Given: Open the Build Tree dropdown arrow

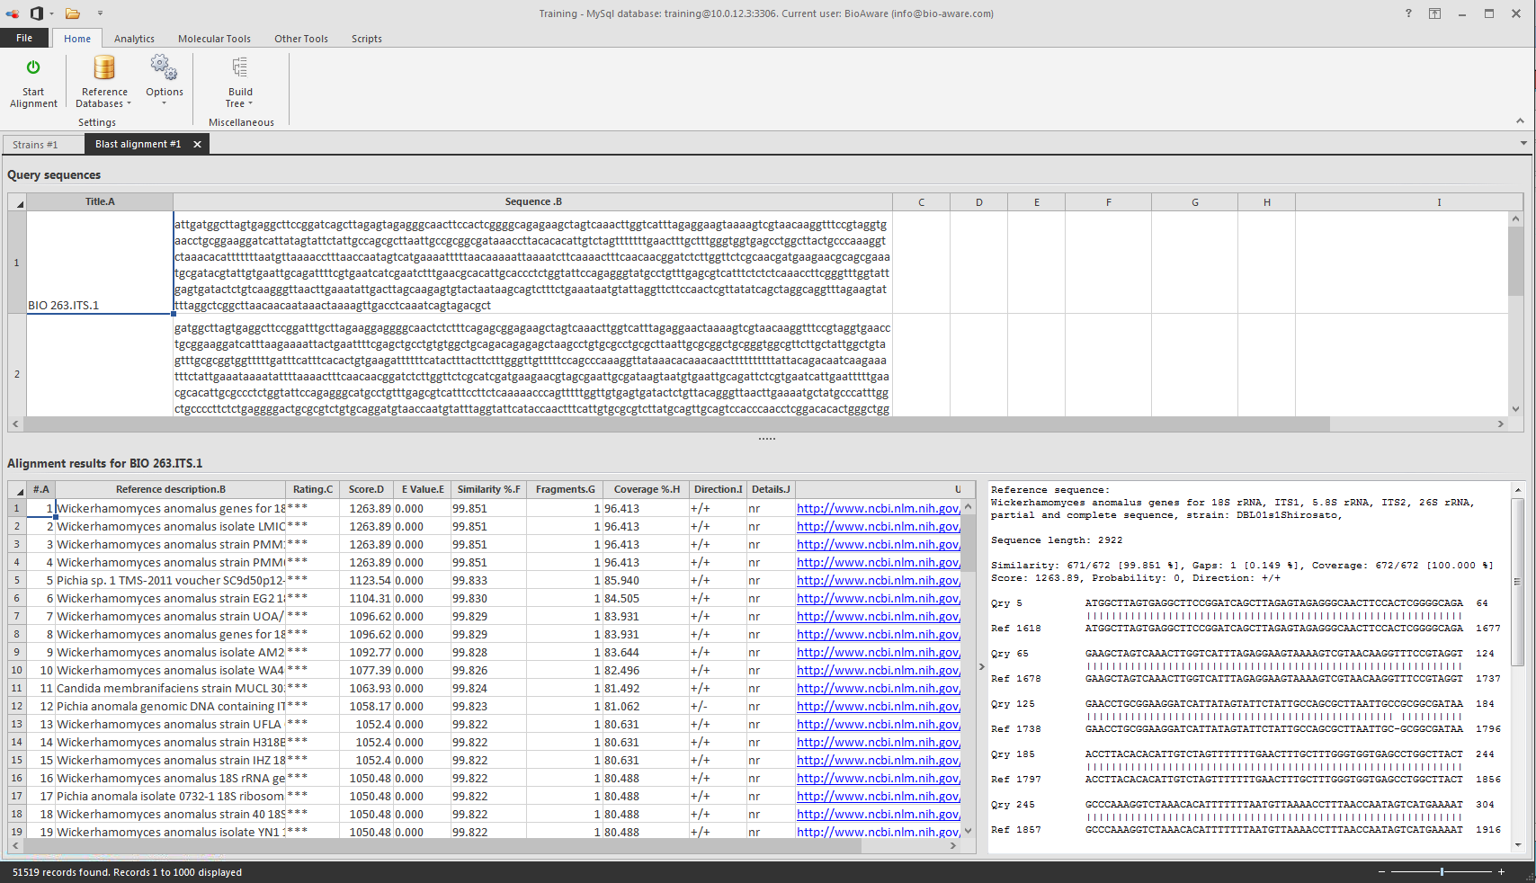Looking at the screenshot, I should click(x=251, y=103).
